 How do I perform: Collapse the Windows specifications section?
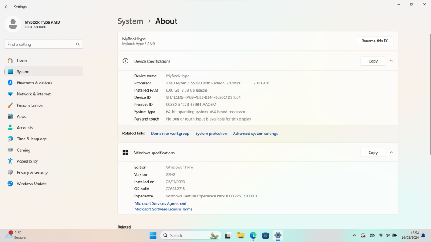391,152
